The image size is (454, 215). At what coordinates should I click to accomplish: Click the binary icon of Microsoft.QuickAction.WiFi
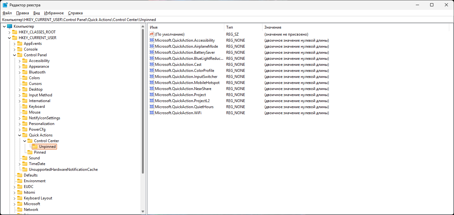pyautogui.click(x=152, y=113)
